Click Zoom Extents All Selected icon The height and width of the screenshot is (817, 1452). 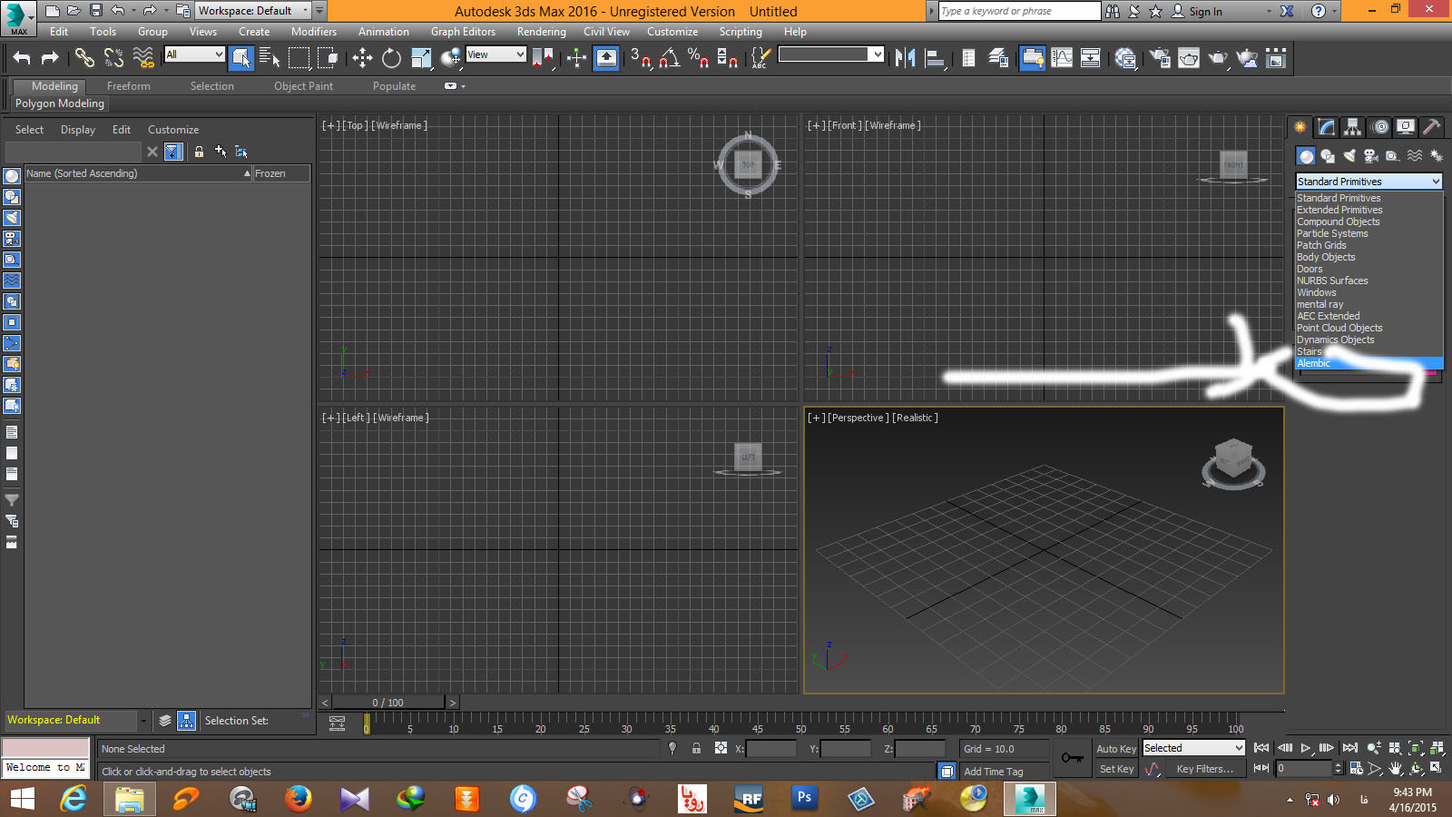coord(1437,748)
